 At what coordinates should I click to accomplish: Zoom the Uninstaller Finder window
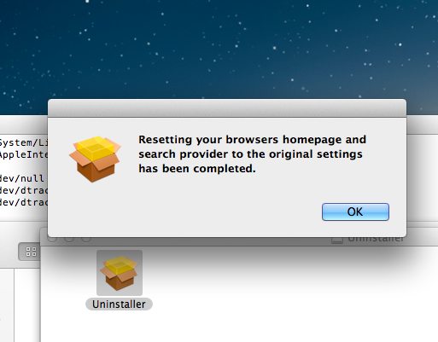86,239
